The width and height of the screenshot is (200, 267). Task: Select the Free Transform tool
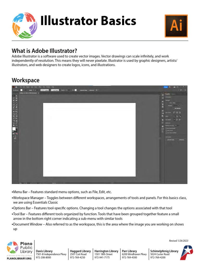(x=16, y=112)
